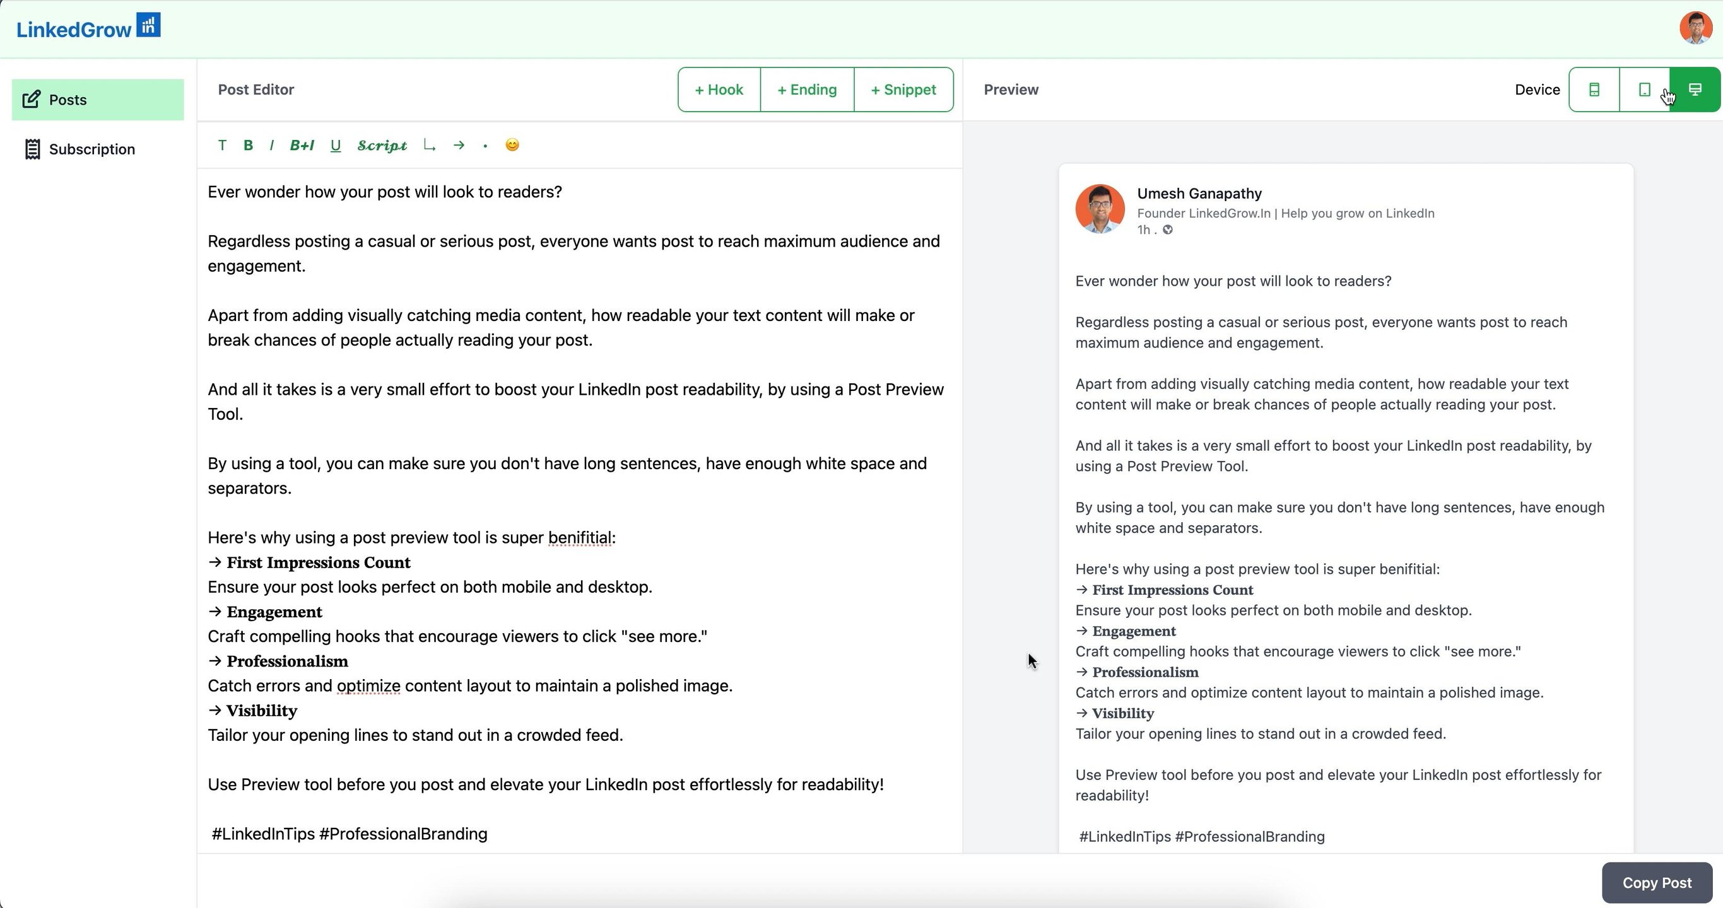1723x908 pixels.
Task: Underline text using the U icon
Action: coord(336,145)
